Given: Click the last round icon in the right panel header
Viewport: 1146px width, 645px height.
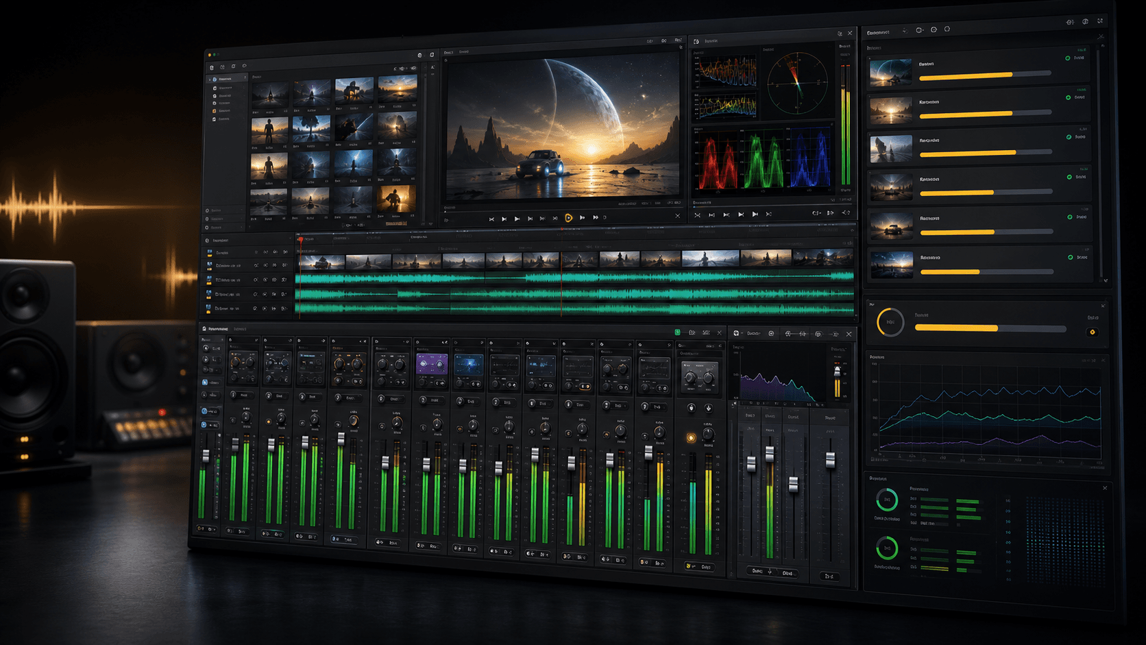Looking at the screenshot, I should pyautogui.click(x=947, y=29).
